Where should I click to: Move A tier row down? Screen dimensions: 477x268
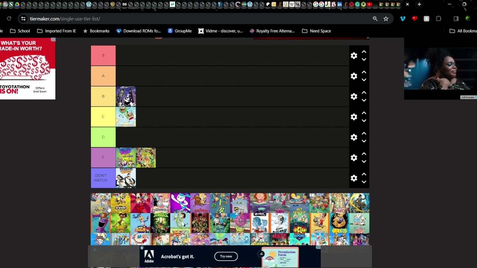(x=364, y=80)
